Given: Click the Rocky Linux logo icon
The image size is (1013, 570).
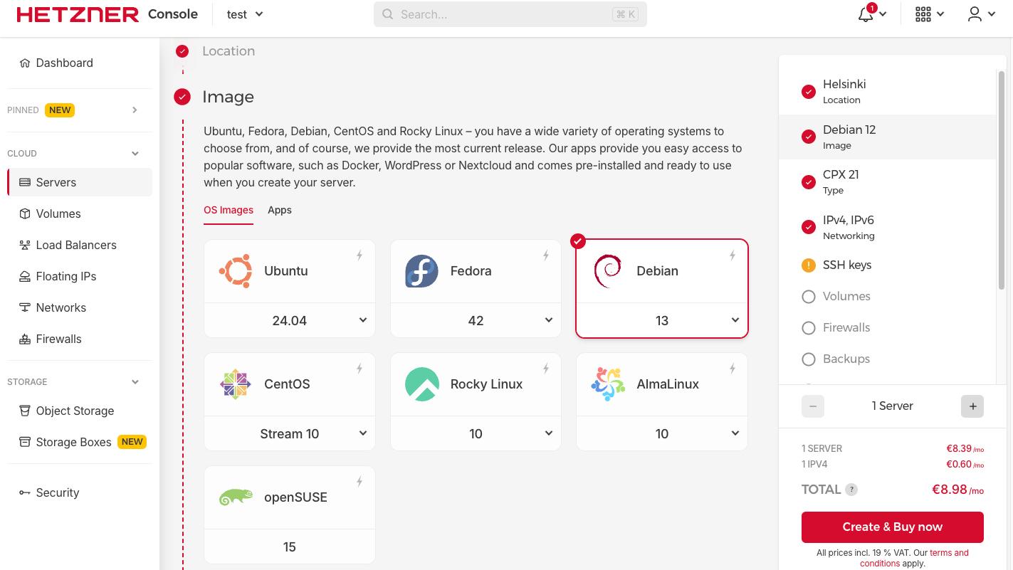Looking at the screenshot, I should 421,384.
